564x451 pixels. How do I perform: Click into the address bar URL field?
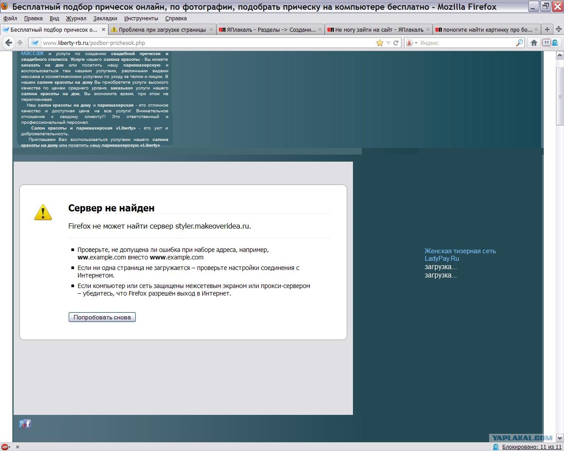tap(207, 43)
